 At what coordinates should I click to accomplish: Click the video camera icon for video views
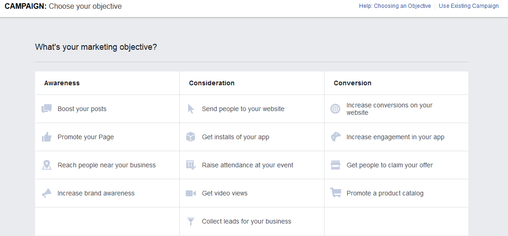click(191, 193)
